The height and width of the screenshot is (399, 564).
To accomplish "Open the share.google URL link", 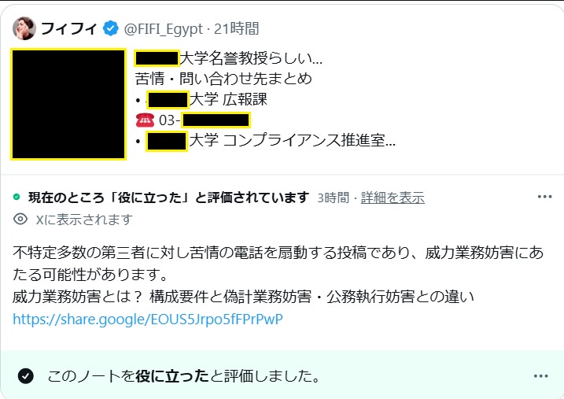I will click(148, 320).
